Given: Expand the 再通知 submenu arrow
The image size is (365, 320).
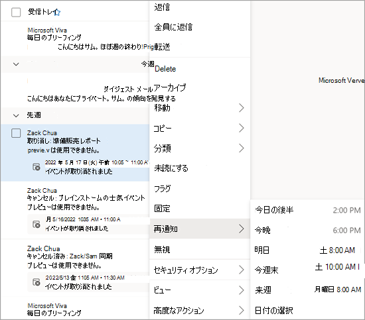Looking at the screenshot, I should click(242, 229).
